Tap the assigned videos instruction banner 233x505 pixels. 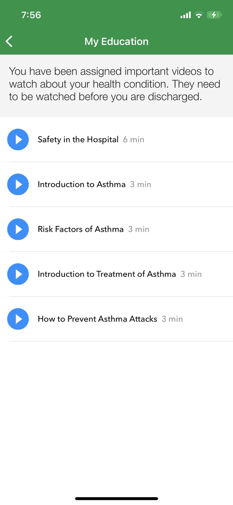[116, 84]
